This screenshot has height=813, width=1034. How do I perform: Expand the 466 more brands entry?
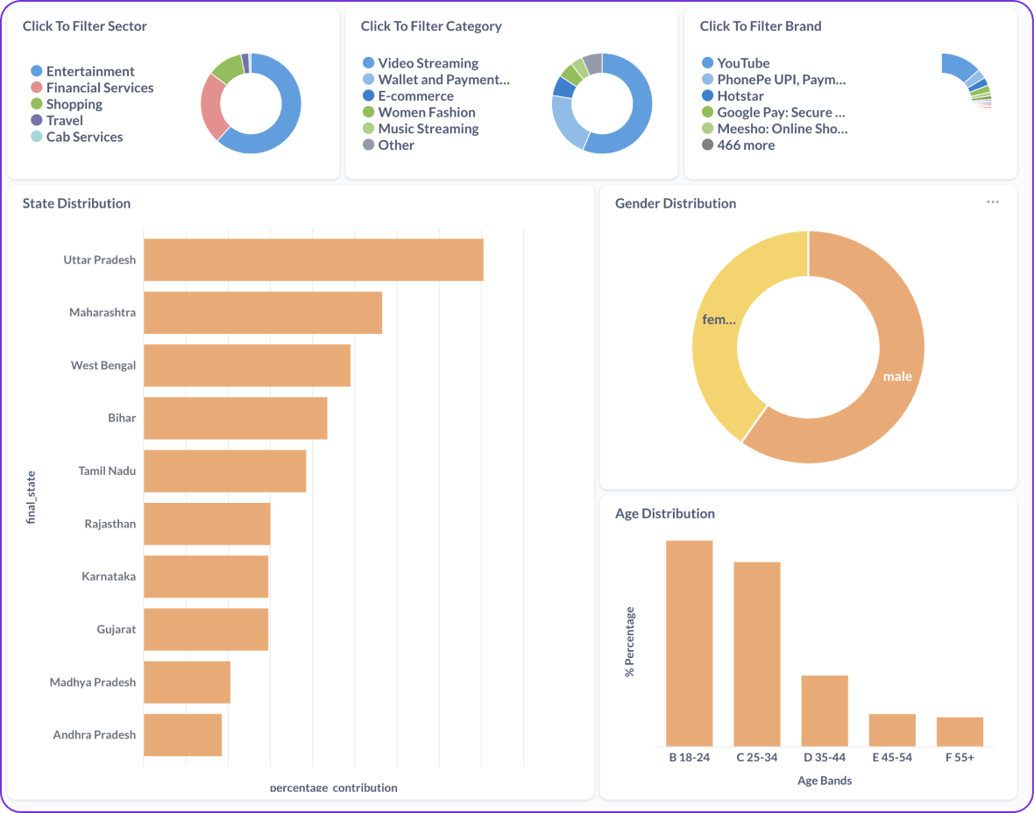coord(745,145)
